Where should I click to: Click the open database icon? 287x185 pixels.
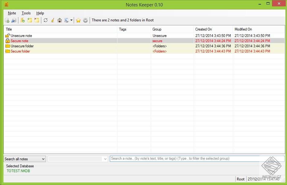click(x=14, y=20)
